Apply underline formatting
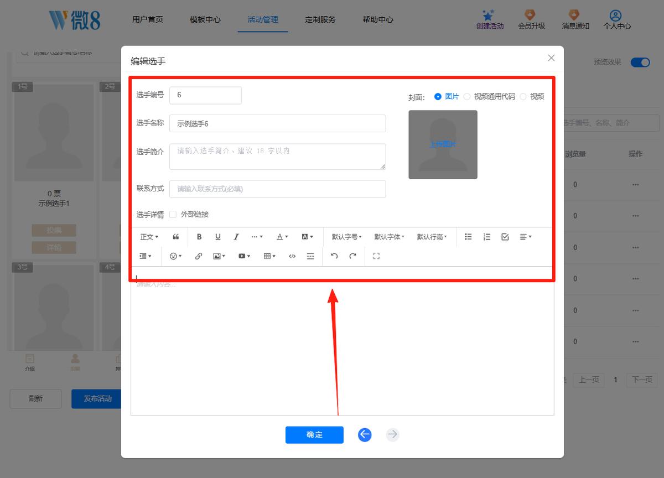This screenshot has height=478, width=664. pyautogui.click(x=218, y=237)
